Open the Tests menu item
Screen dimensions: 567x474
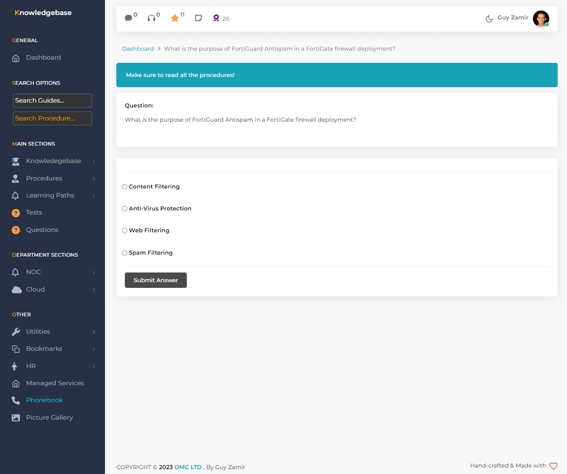[x=34, y=212]
